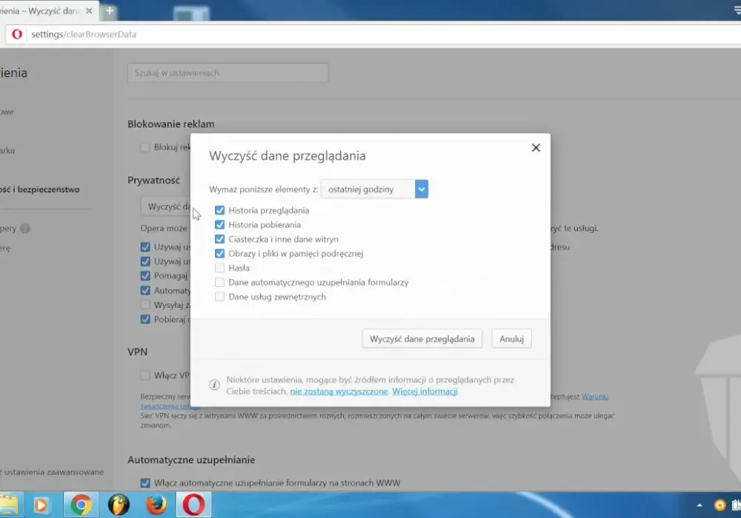Open the Więcej informacji link

[x=425, y=391]
